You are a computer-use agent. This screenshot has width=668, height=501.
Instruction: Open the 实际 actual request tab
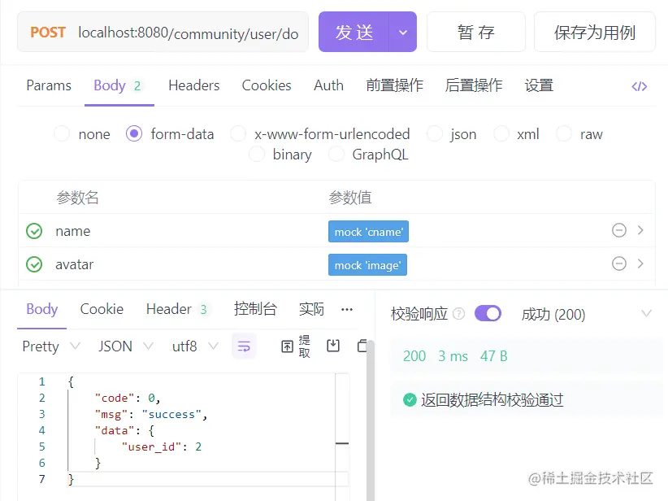coord(311,309)
